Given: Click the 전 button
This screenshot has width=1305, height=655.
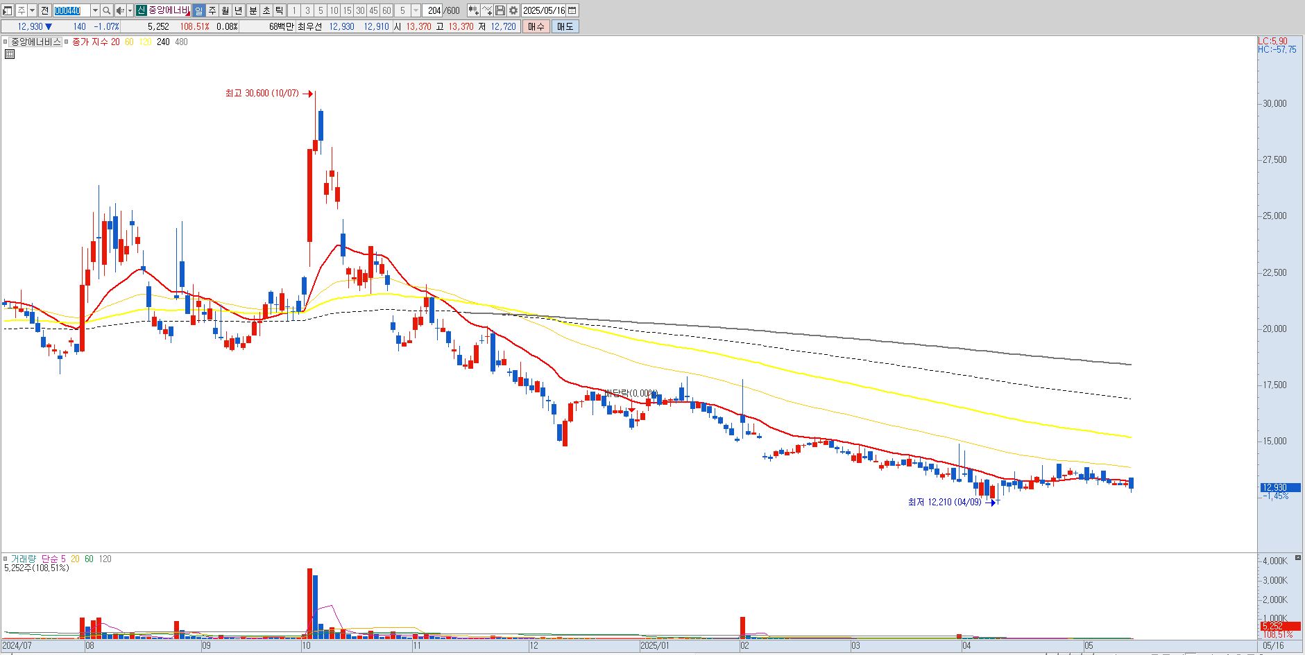Looking at the screenshot, I should [x=44, y=10].
